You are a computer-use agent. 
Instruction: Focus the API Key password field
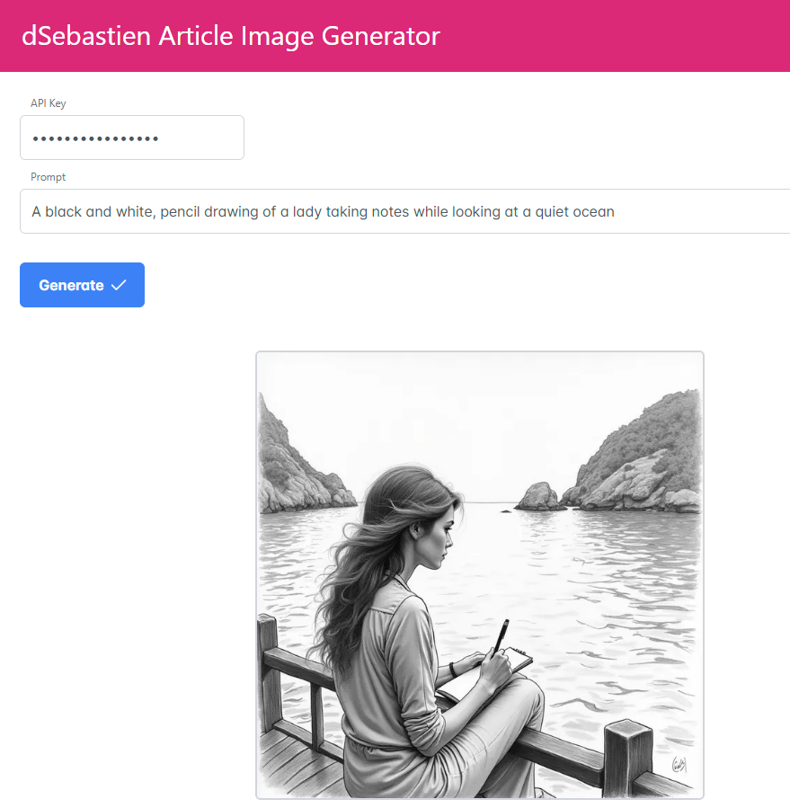132,138
